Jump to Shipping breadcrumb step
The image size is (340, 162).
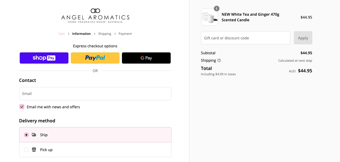tap(105, 34)
